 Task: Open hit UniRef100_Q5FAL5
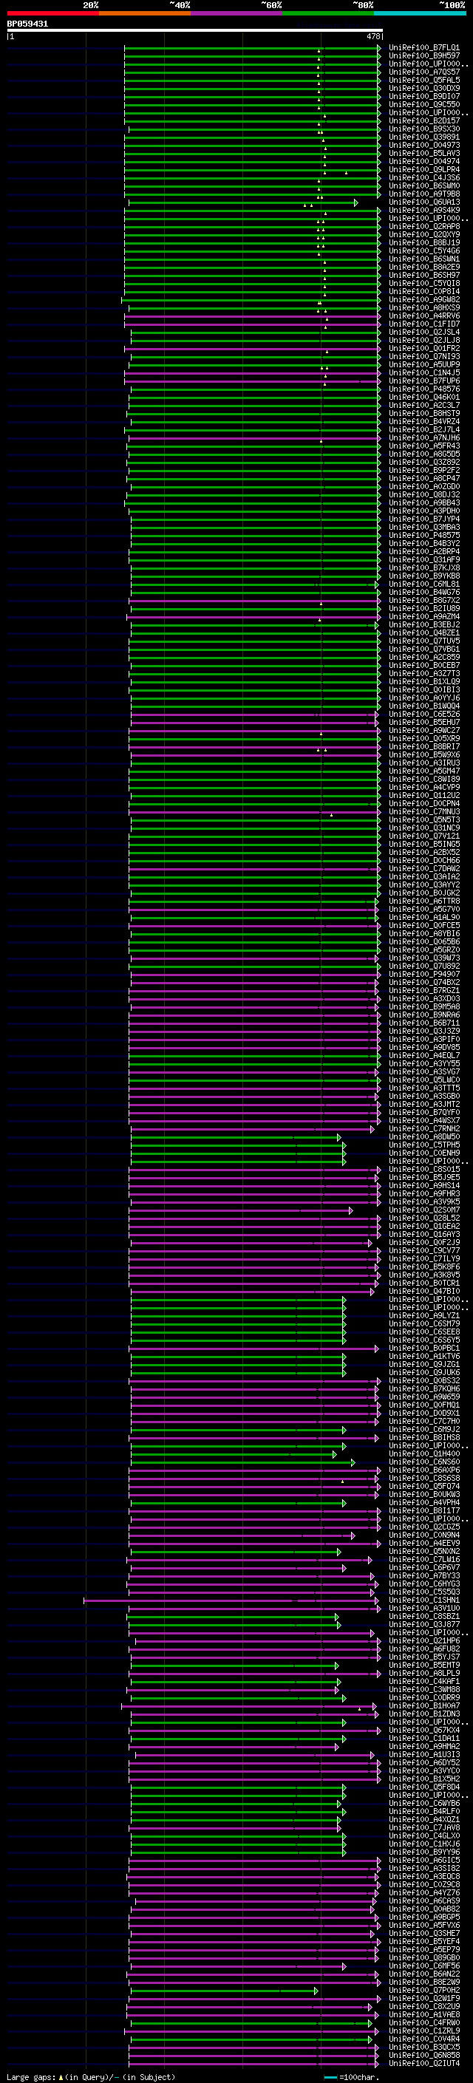point(423,80)
